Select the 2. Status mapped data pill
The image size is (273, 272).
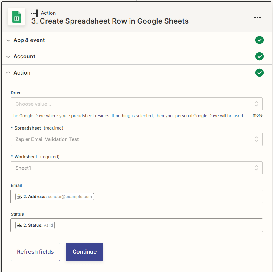tap(35, 225)
